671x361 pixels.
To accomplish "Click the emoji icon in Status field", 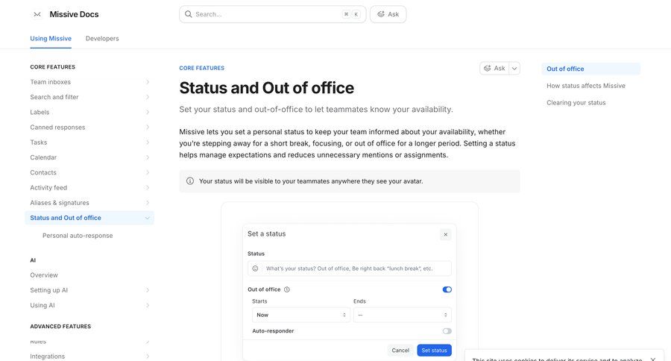I will pyautogui.click(x=255, y=269).
